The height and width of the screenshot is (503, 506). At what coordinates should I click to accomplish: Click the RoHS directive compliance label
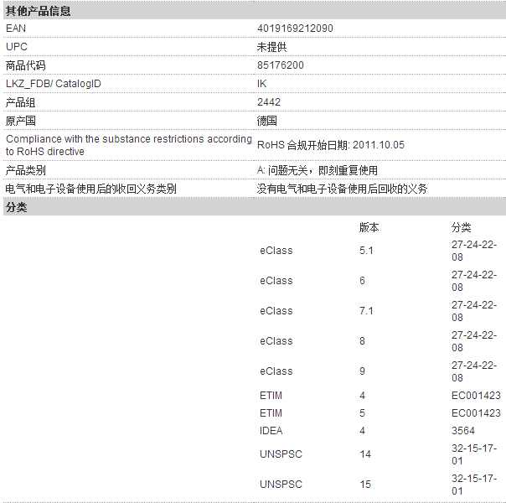[x=129, y=145]
